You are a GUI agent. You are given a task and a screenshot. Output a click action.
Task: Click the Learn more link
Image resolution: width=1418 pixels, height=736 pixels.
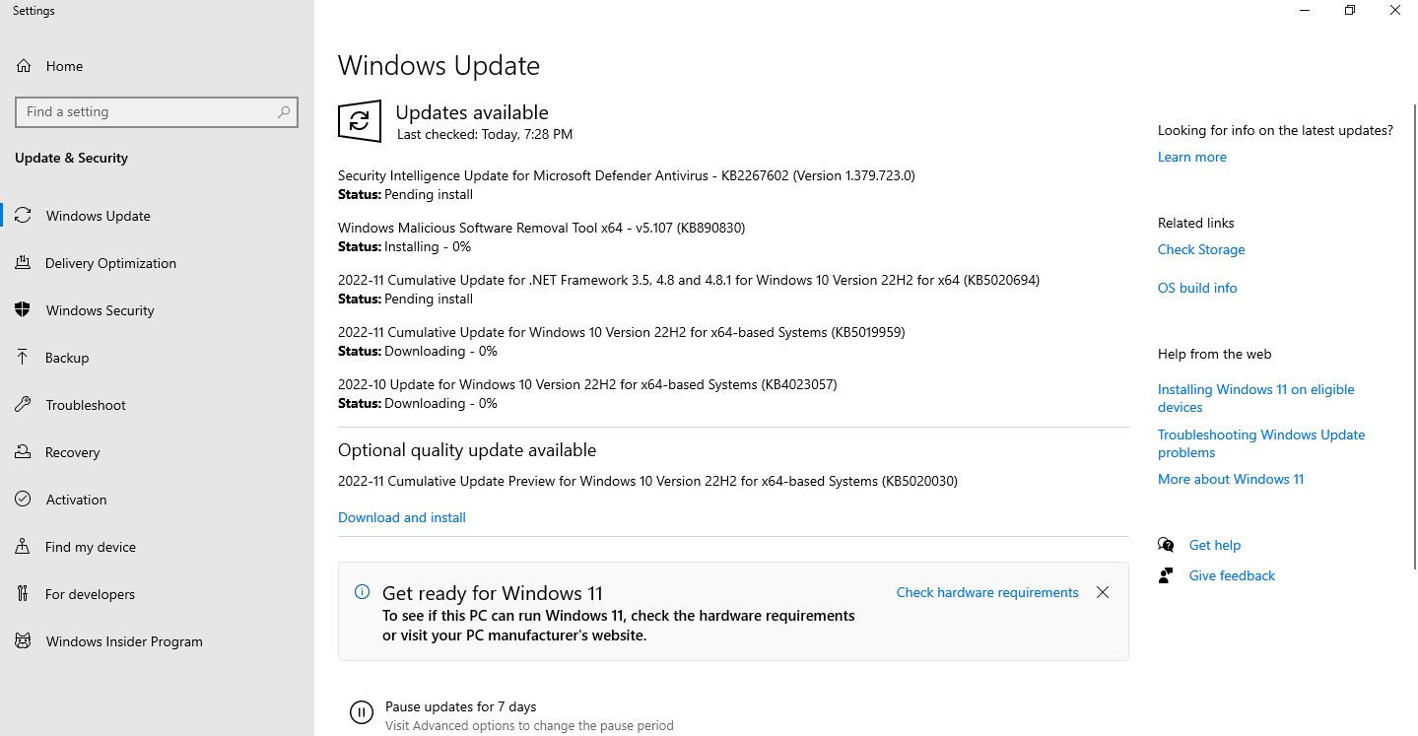(1192, 157)
